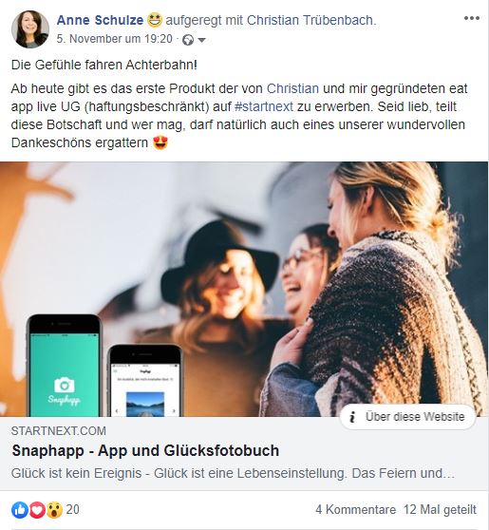The image size is (489, 530).
Task: Click Anne Schulze's profile picture
Action: point(30,29)
